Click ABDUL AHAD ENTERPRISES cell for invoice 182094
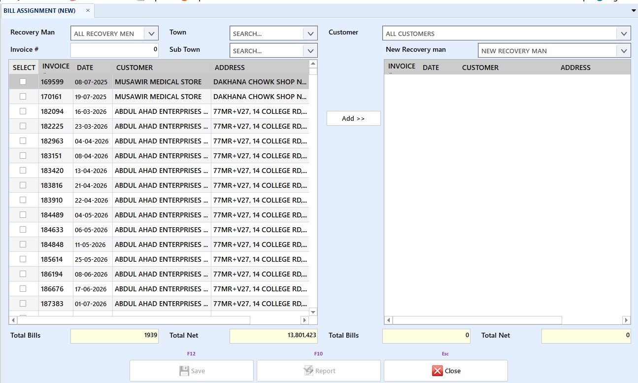This screenshot has height=383, width=638. pos(162,111)
